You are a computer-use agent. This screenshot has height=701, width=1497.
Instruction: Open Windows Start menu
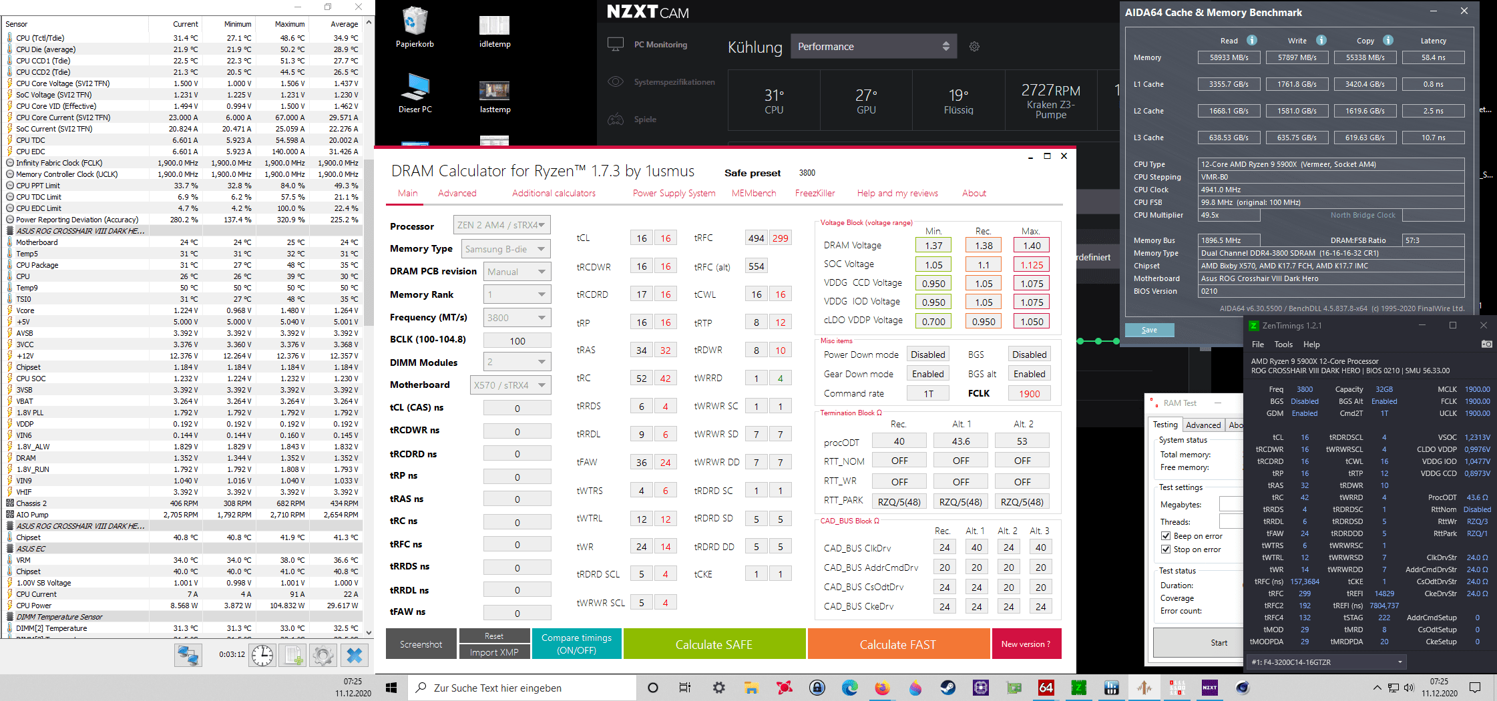coord(392,688)
